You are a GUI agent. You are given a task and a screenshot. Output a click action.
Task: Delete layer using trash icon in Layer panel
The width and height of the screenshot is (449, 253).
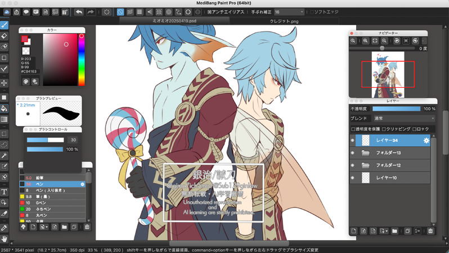[x=430, y=231]
